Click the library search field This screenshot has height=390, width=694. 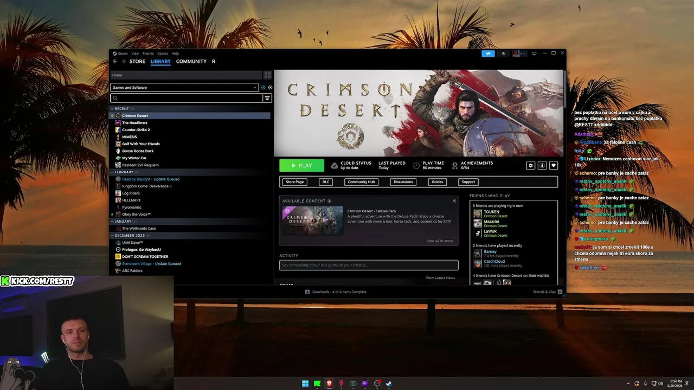[x=187, y=98]
